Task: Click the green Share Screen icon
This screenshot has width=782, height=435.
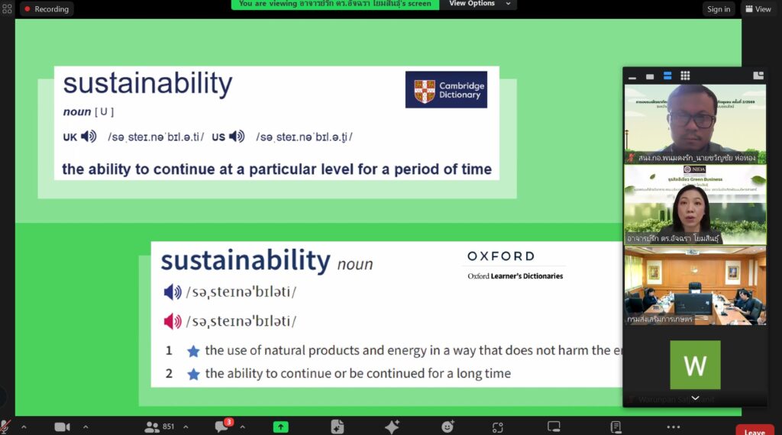Action: (x=281, y=427)
